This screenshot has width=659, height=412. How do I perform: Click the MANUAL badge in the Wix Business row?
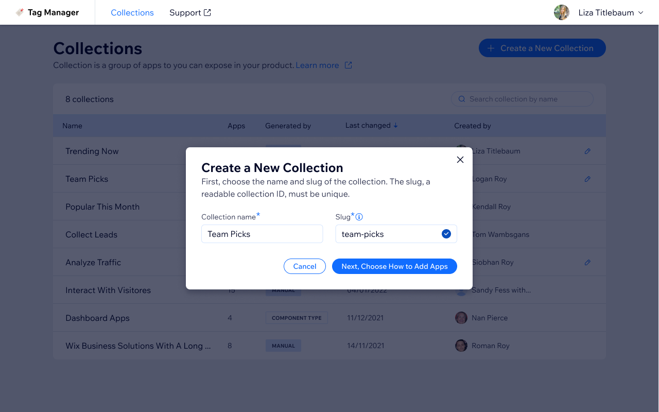click(283, 346)
